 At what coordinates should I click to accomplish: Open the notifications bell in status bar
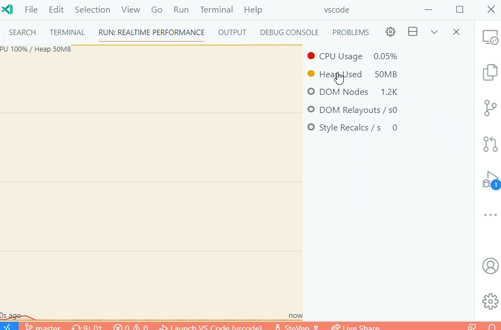492,327
